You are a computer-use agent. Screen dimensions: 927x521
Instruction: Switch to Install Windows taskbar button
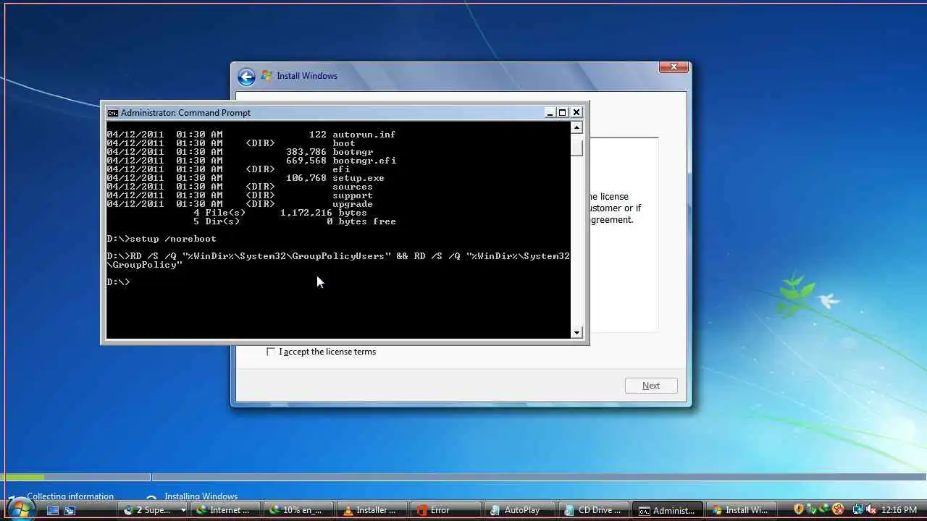click(741, 510)
